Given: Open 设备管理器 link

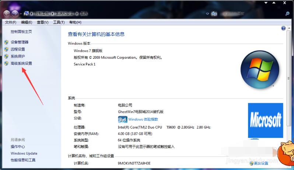Looking at the screenshot, I should 20,42.
